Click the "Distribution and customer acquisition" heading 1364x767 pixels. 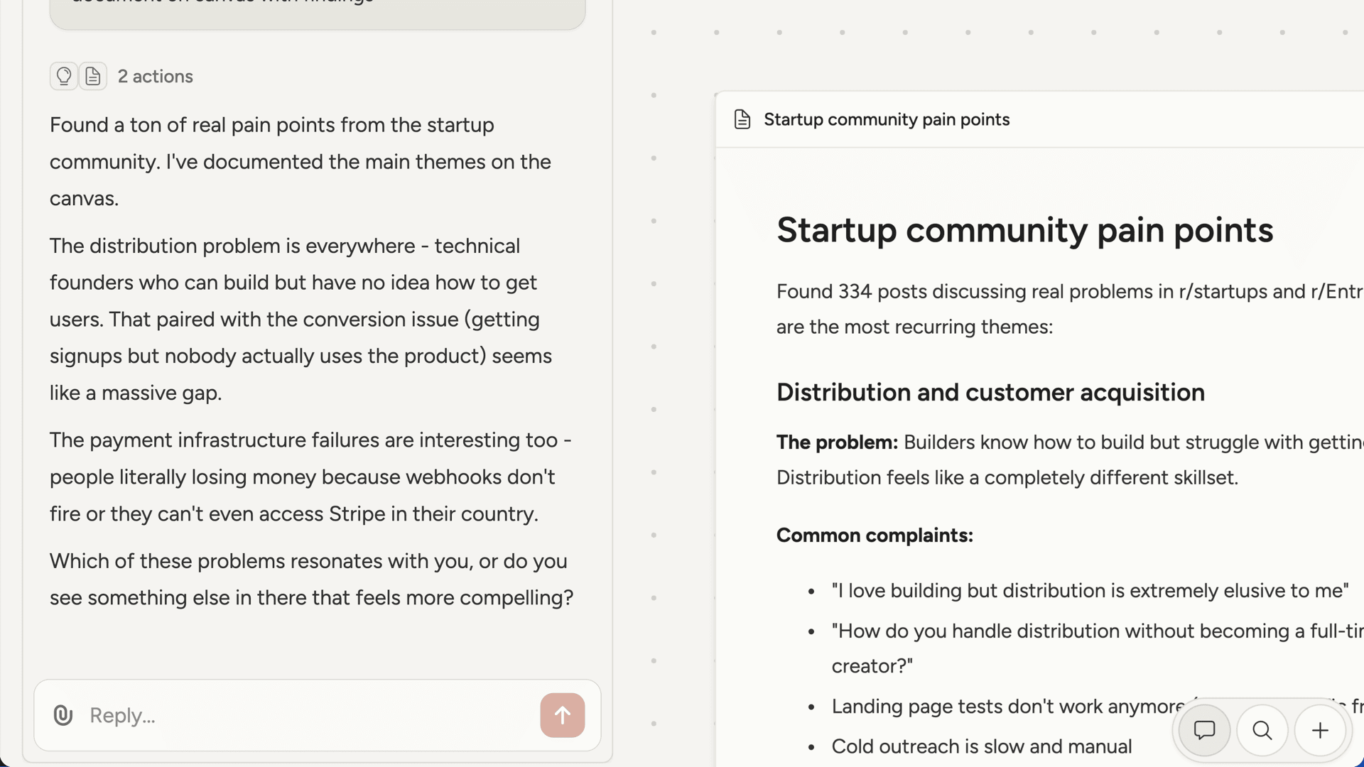990,392
